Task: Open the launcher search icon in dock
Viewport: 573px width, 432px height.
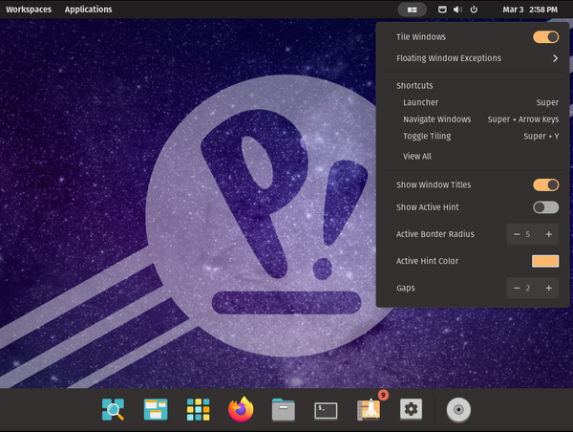Action: click(113, 409)
